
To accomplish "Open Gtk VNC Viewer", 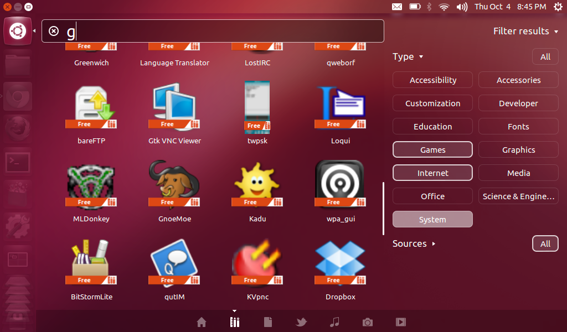I will click(x=174, y=108).
